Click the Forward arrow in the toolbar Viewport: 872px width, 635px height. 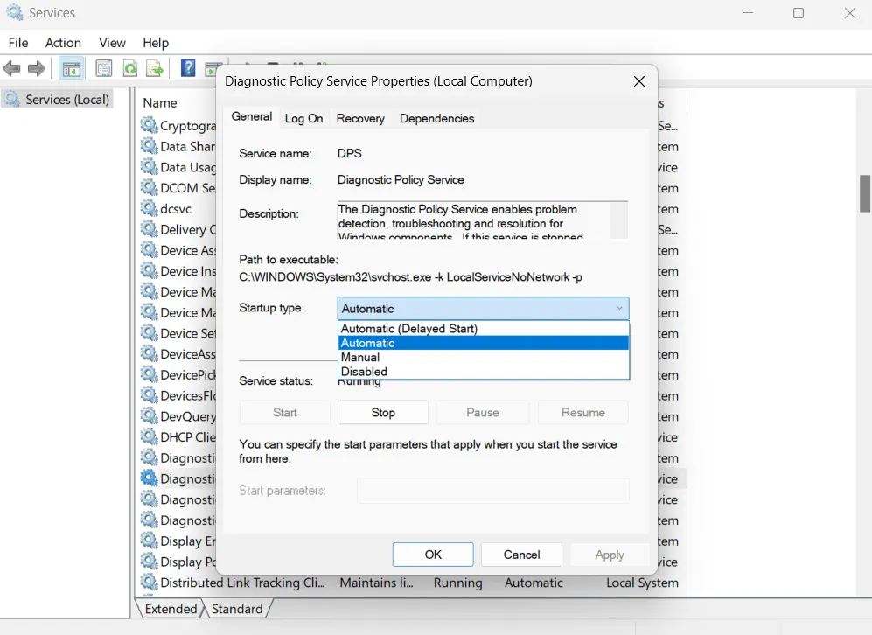click(37, 69)
